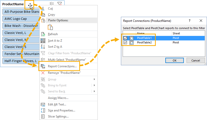Click the Cut scissors icon

[43, 9]
